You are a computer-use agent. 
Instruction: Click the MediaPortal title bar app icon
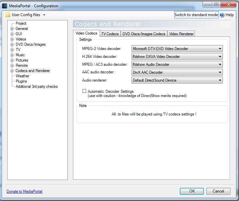pyautogui.click(x=5, y=6)
